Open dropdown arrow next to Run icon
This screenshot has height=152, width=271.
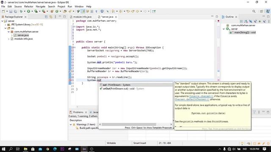[x=32, y=11]
